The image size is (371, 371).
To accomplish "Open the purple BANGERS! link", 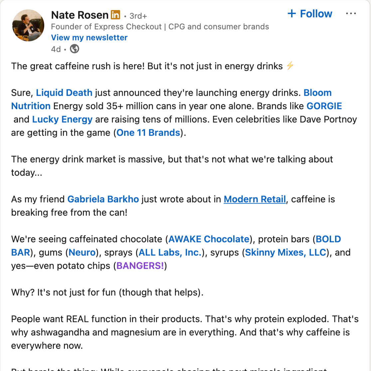I will (140, 266).
